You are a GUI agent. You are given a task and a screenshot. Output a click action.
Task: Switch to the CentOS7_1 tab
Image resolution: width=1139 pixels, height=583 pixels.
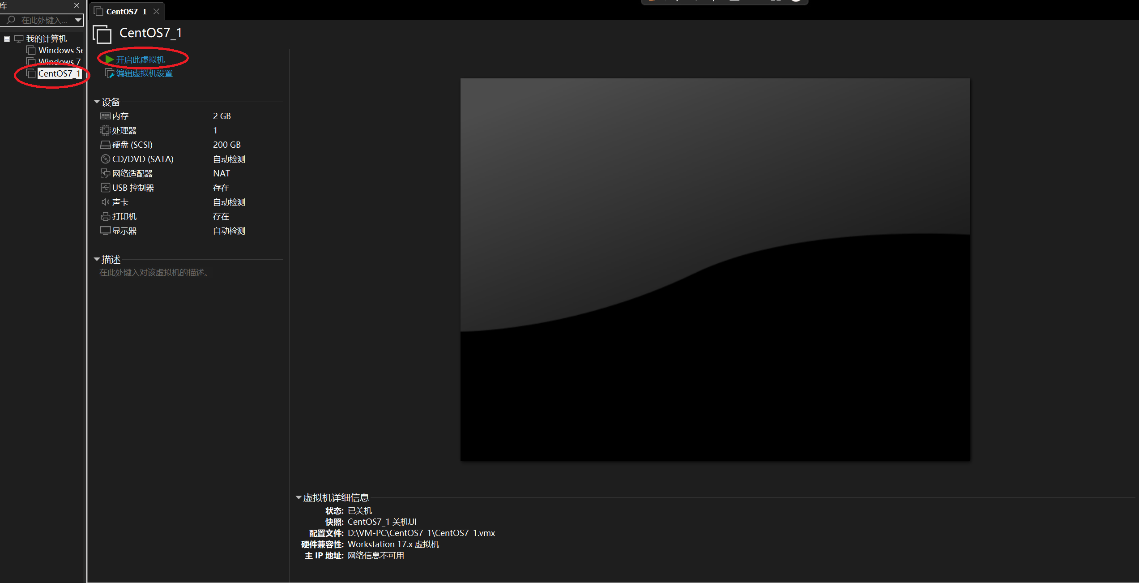(126, 12)
